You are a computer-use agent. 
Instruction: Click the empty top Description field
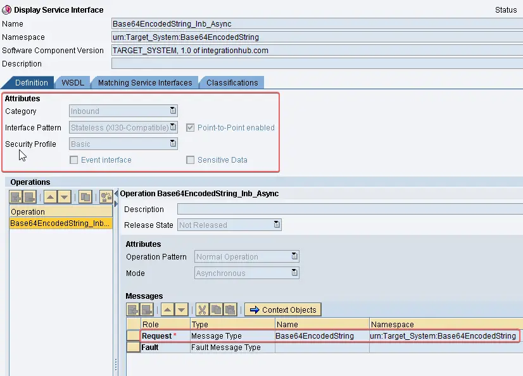317,64
